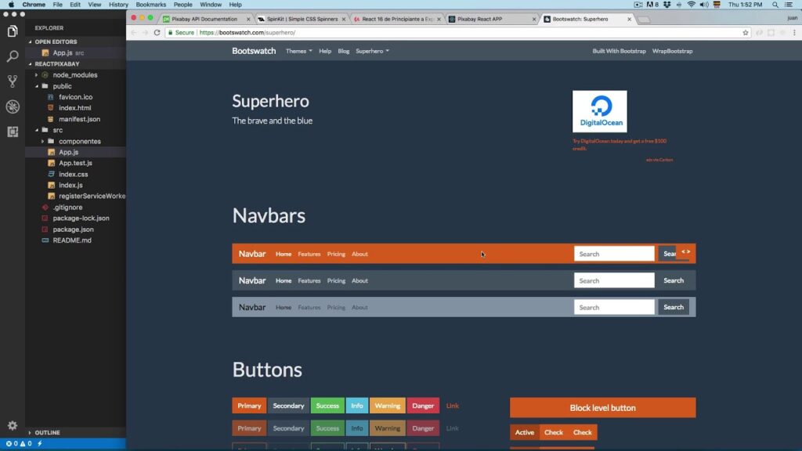
Task: Click the Block level button
Action: tap(602, 408)
